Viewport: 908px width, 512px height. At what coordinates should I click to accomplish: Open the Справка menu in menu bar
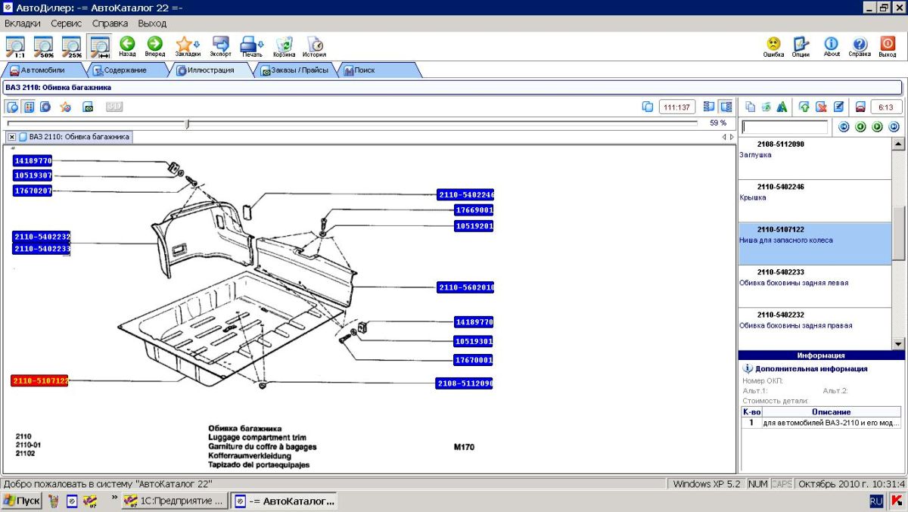[x=110, y=23]
